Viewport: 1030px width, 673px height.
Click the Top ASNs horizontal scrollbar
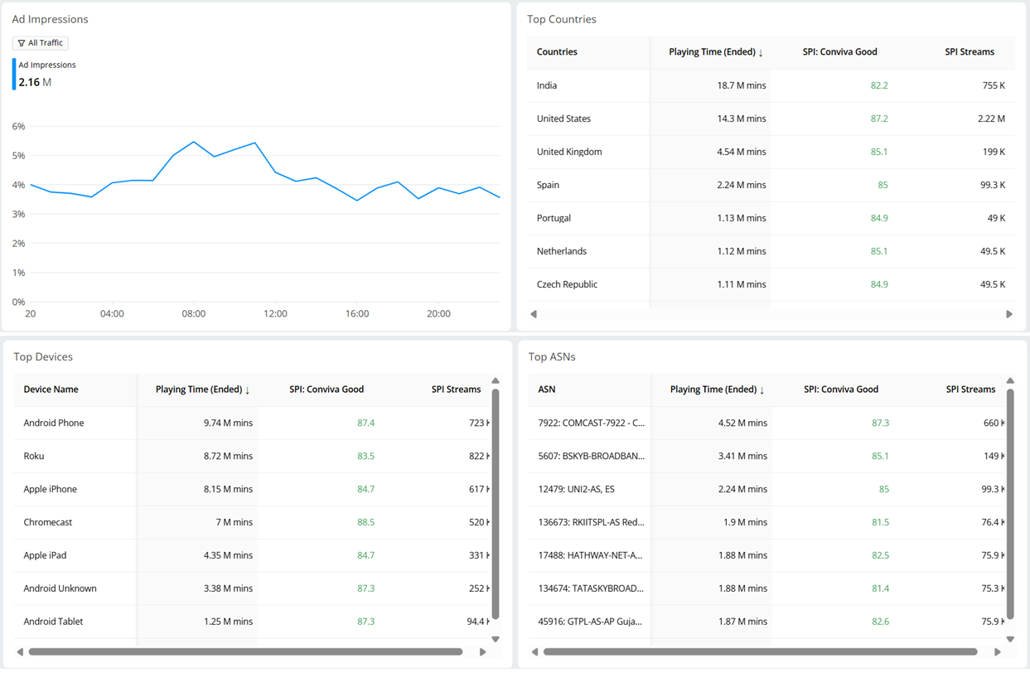point(760,652)
